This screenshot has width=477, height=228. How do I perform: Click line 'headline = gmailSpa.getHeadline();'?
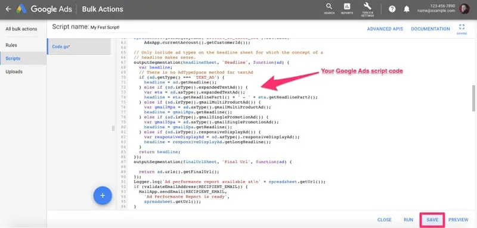pyautogui.click(x=188, y=127)
